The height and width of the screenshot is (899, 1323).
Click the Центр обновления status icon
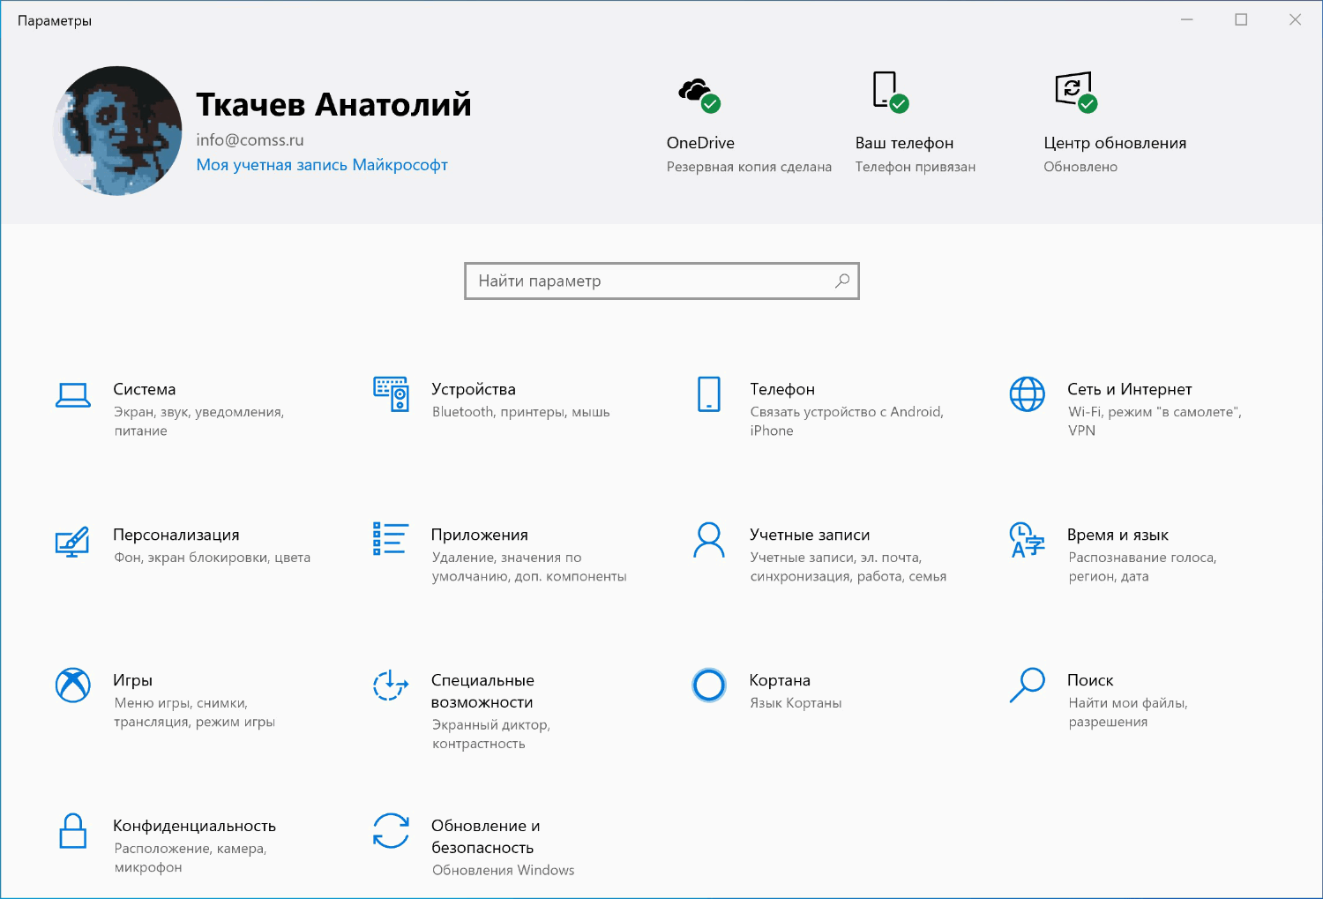pos(1076,92)
